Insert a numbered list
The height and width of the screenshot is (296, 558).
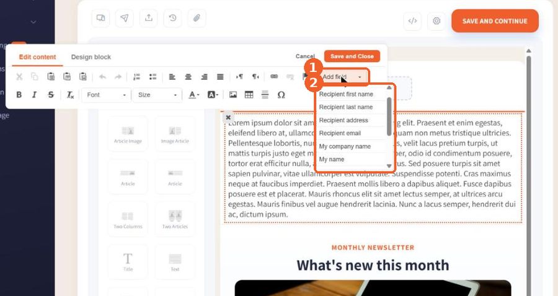click(136, 77)
